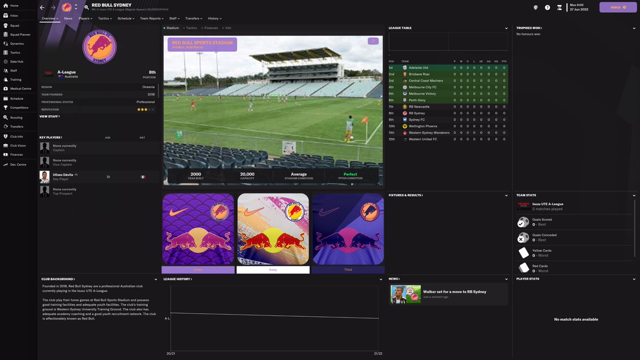Select the Tactics view option in center panel
This screenshot has width=640, height=360.
(190, 28)
